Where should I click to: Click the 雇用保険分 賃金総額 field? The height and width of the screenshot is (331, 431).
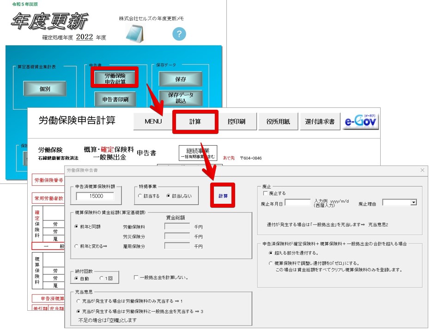(177, 246)
